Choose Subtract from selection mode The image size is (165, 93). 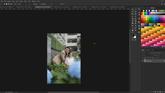(x=9, y=4)
